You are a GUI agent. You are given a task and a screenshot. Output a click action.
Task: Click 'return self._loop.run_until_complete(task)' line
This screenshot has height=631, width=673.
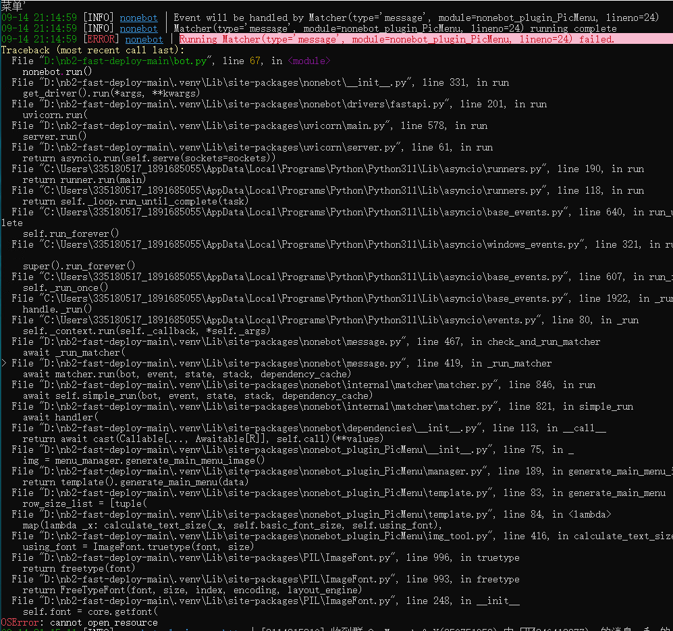click(x=136, y=201)
